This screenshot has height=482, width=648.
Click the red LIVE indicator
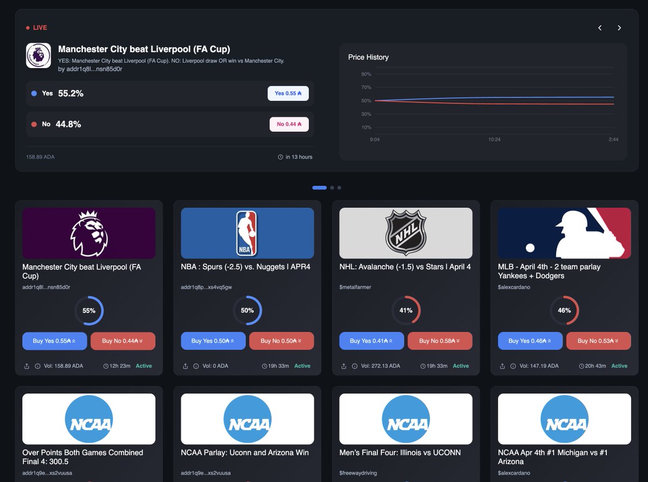point(37,28)
